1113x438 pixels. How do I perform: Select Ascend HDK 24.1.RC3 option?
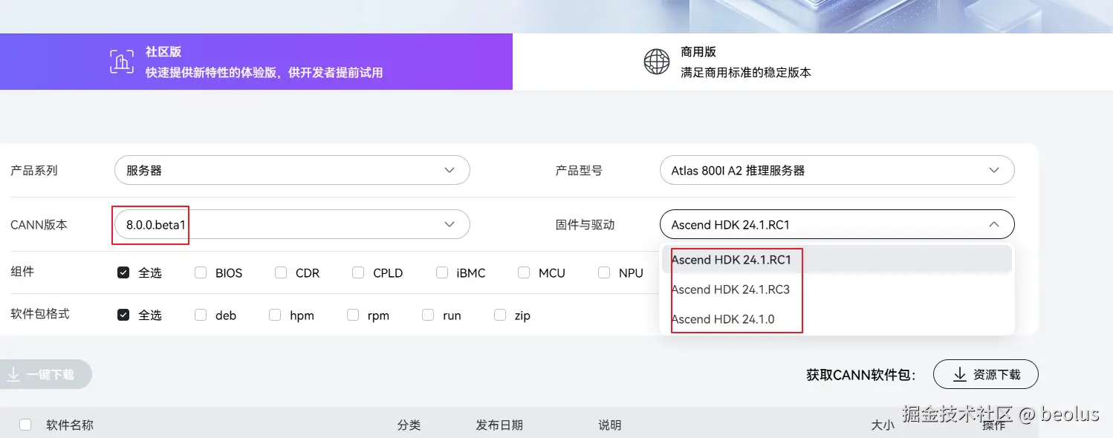point(730,290)
